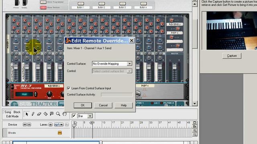Toggle Combinator Button 3
257x144 pixels.
click(x=122, y=4)
